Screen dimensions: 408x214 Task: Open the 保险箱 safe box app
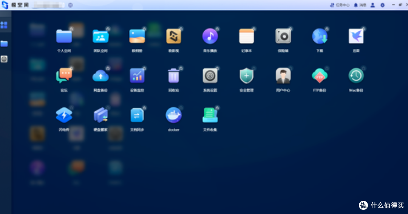283,36
